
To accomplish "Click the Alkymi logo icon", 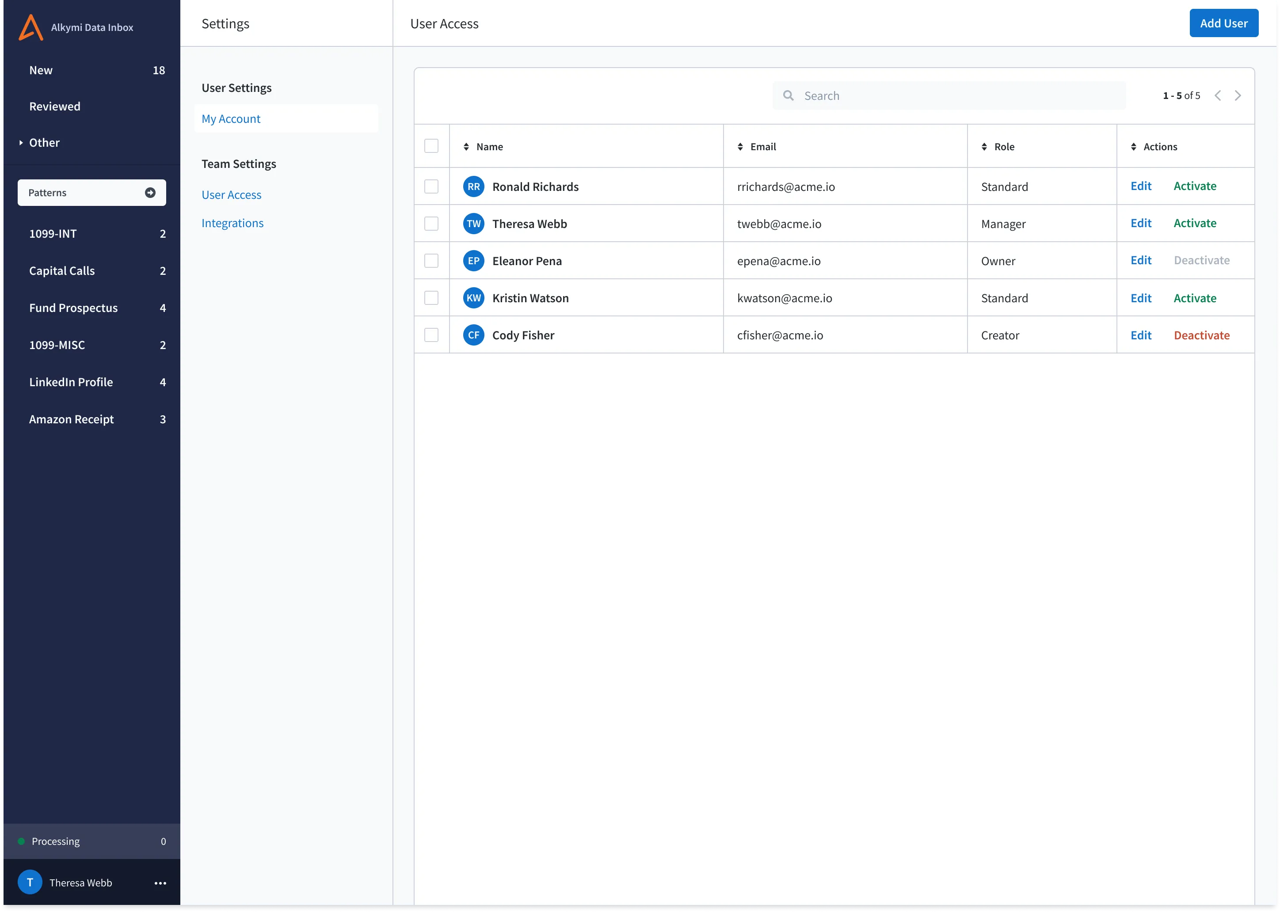I will [31, 27].
